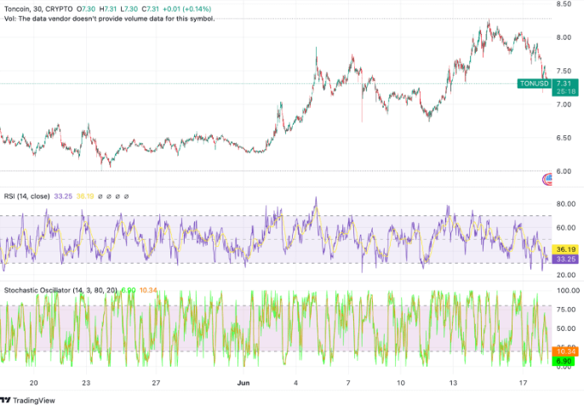
Task: Click orange 10.34 value in Stochastic legend
Action: point(148,290)
